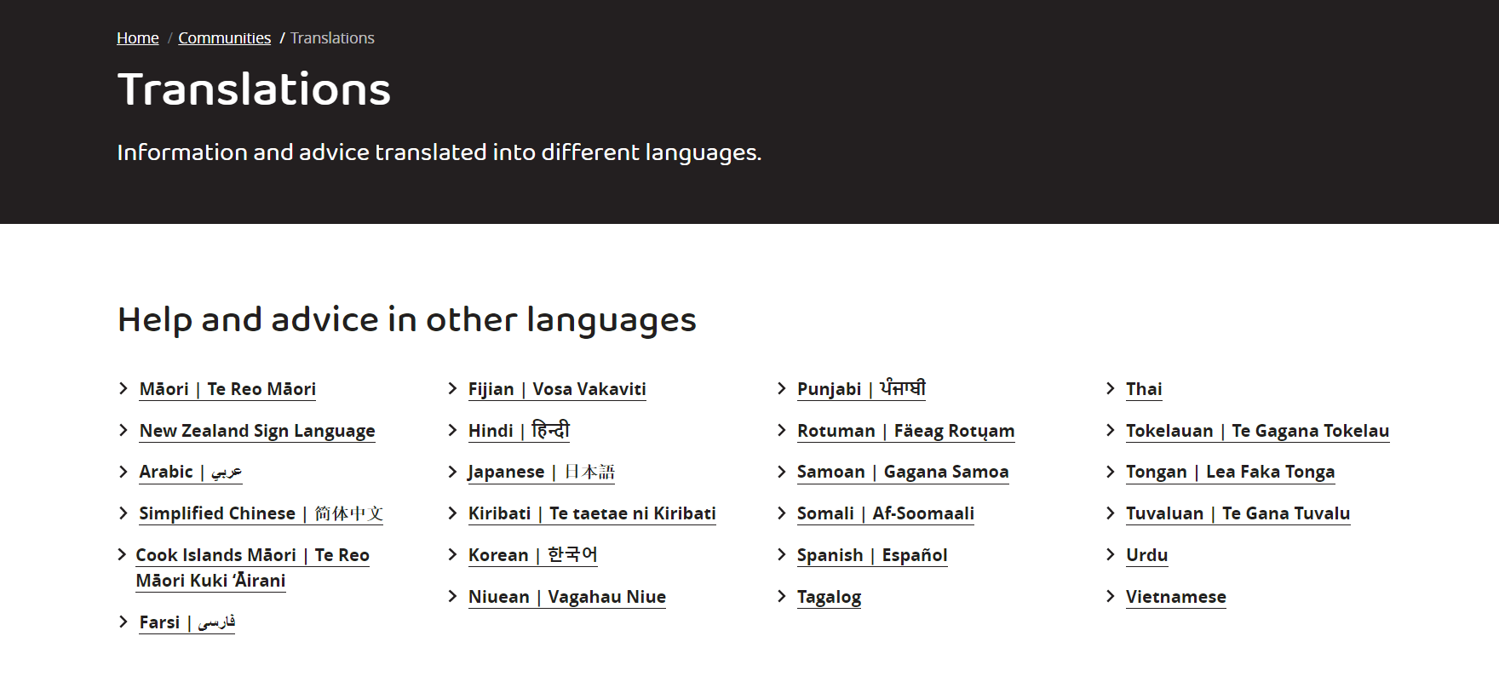
Task: Click the 'Information and advice translated' subtitle
Action: pos(439,152)
